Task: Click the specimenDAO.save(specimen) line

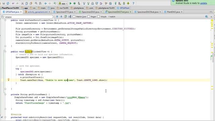Action: tap(36, 72)
